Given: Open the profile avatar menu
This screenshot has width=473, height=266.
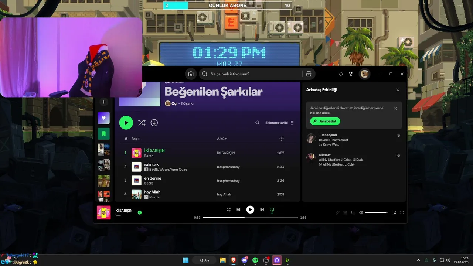Looking at the screenshot, I should 365,74.
